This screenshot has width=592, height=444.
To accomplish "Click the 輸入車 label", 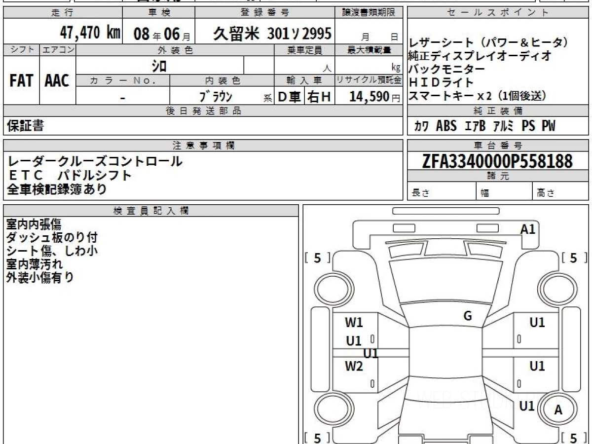I will (304, 80).
